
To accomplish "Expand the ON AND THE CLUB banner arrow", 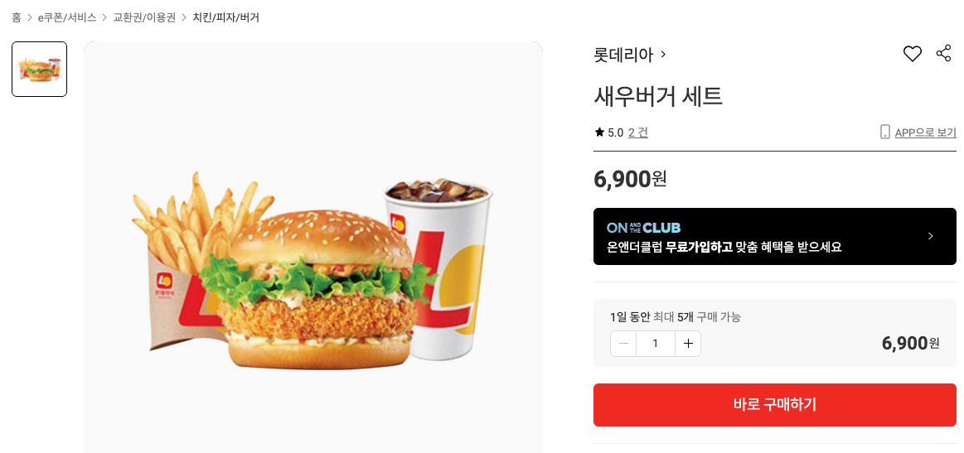I will tap(931, 236).
